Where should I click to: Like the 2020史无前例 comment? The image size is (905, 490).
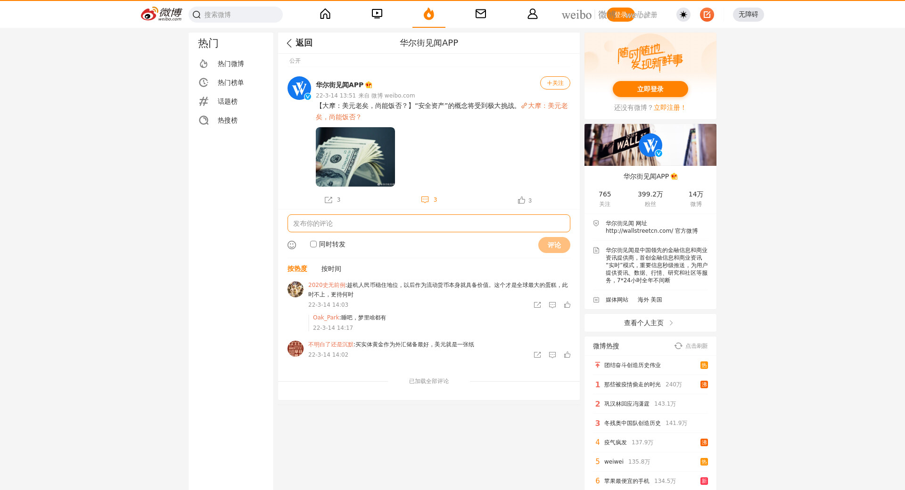(x=568, y=305)
